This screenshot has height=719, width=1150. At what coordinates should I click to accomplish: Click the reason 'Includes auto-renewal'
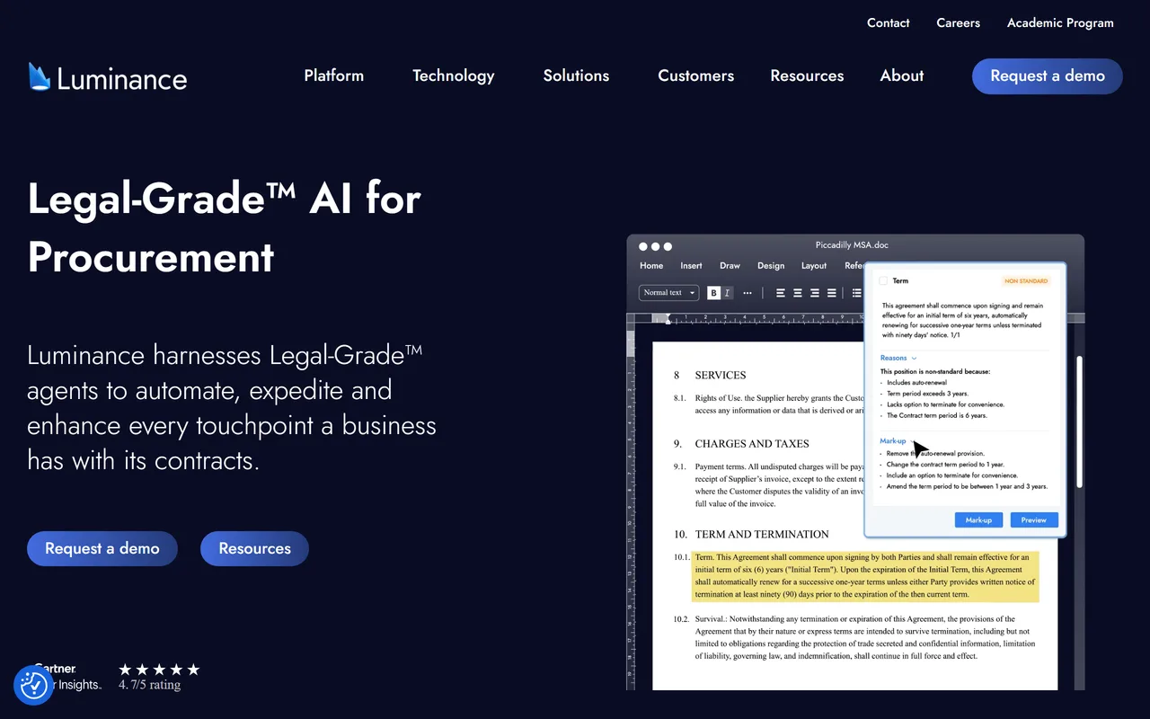(x=916, y=382)
